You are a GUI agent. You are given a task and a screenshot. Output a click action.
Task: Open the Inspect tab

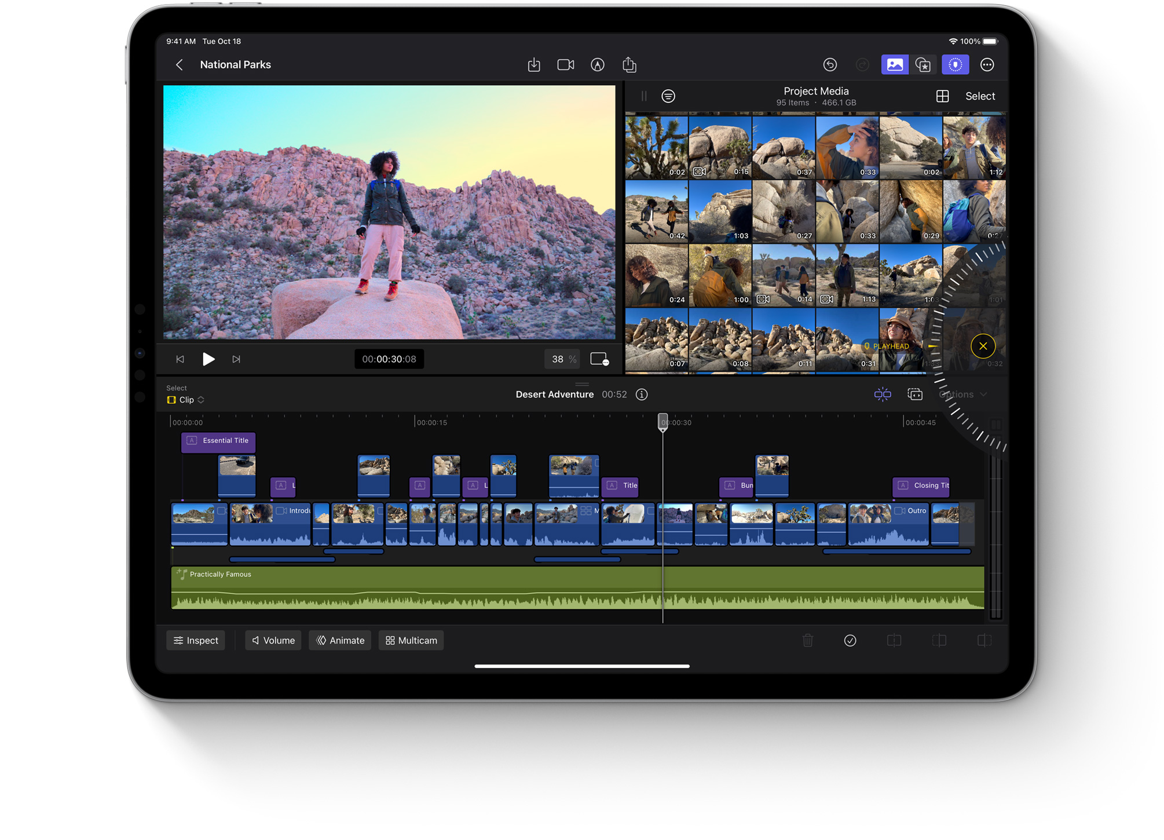coord(196,640)
